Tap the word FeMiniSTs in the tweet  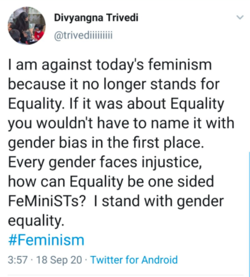click(46, 201)
